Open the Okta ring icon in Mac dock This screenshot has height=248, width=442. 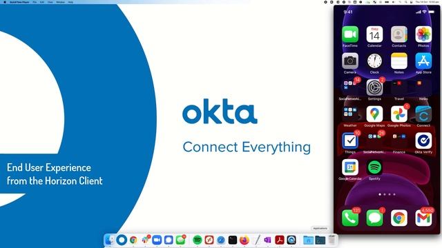coord(122,240)
